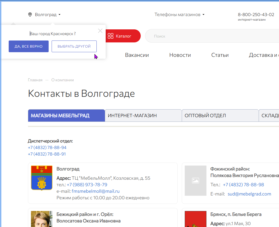
Task: Click the Режим работы hours text
Action: click(x=103, y=198)
